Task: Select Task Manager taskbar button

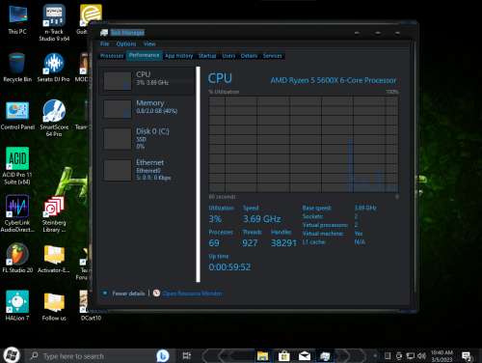Action: pos(325,356)
